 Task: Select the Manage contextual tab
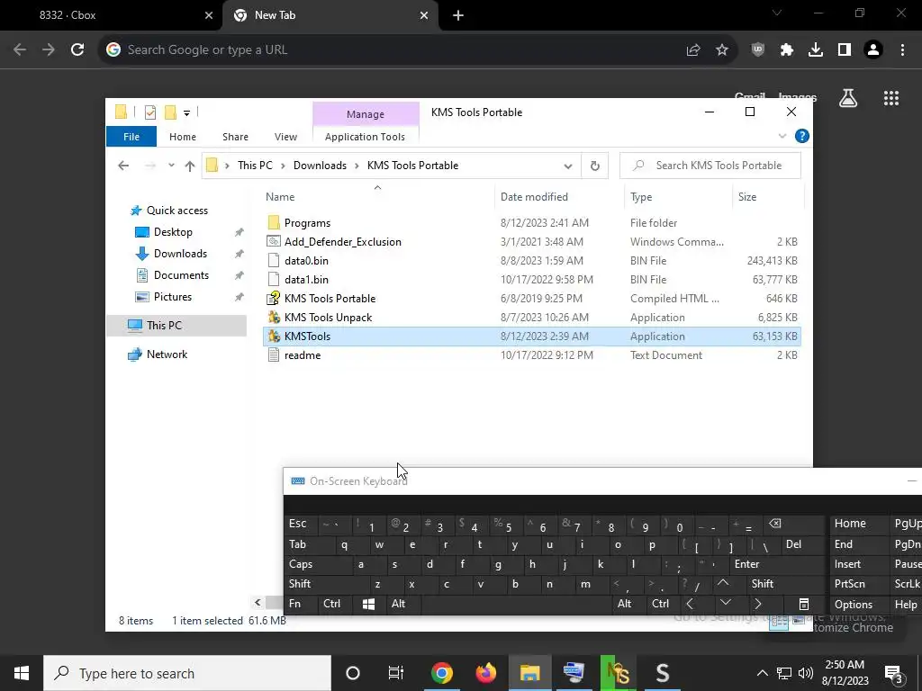click(x=366, y=114)
